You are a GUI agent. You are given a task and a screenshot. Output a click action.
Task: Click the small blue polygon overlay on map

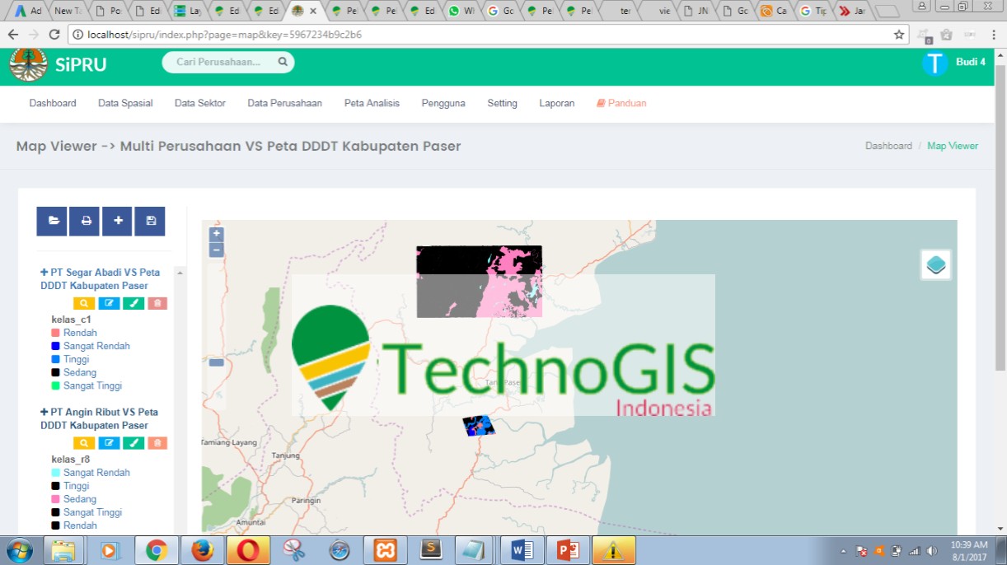click(479, 426)
